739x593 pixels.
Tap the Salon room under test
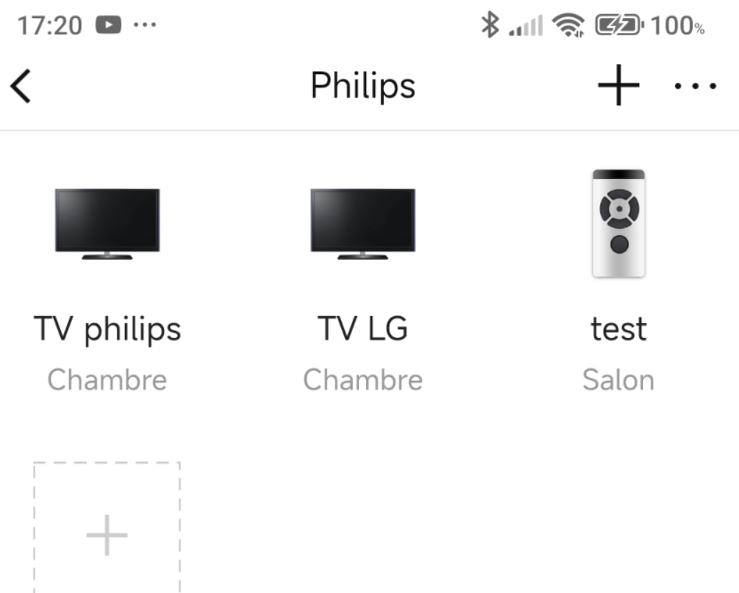click(618, 379)
